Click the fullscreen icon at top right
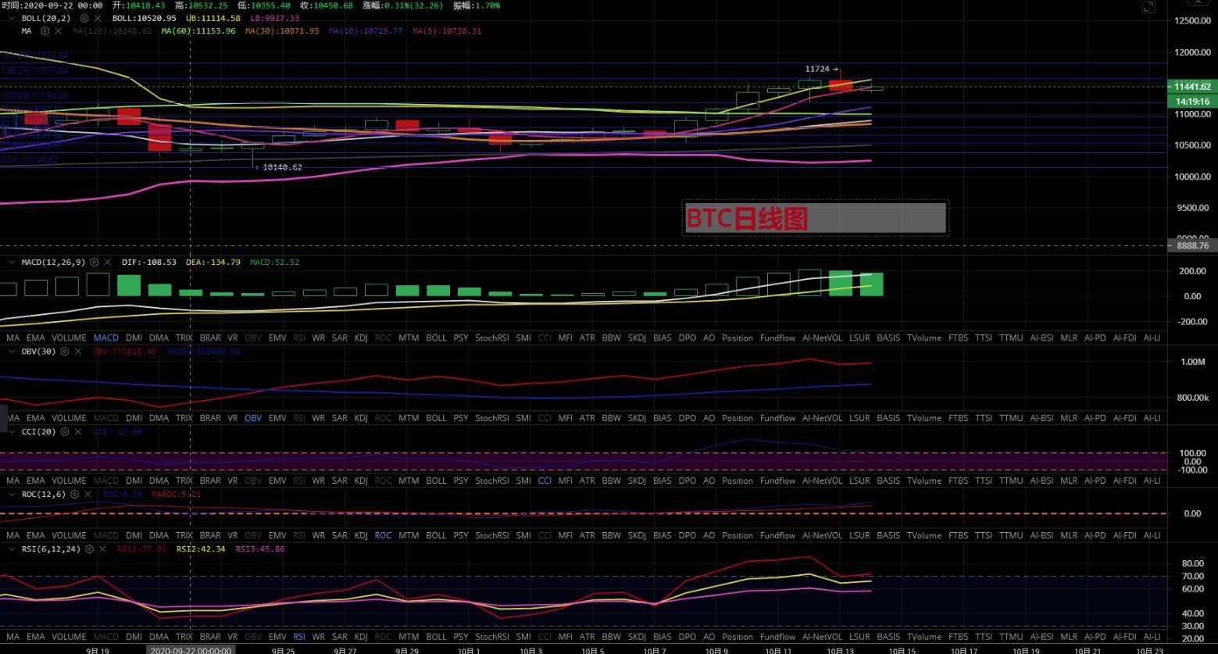 pos(1148,7)
